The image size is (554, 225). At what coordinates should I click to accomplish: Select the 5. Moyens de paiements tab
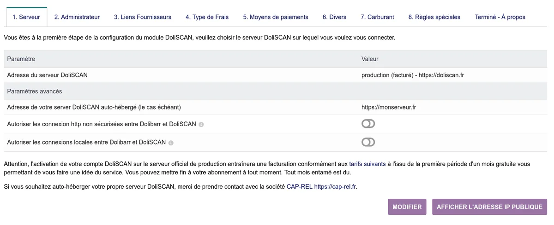[276, 17]
